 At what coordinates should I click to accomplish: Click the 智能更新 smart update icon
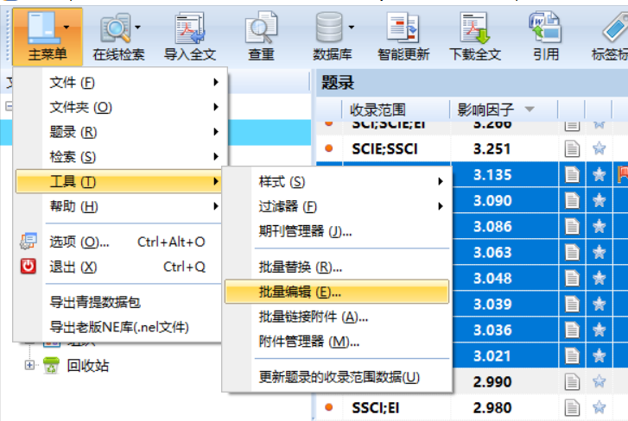403,28
